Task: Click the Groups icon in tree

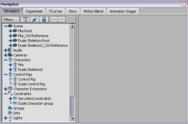Action: pyautogui.click(x=10, y=108)
